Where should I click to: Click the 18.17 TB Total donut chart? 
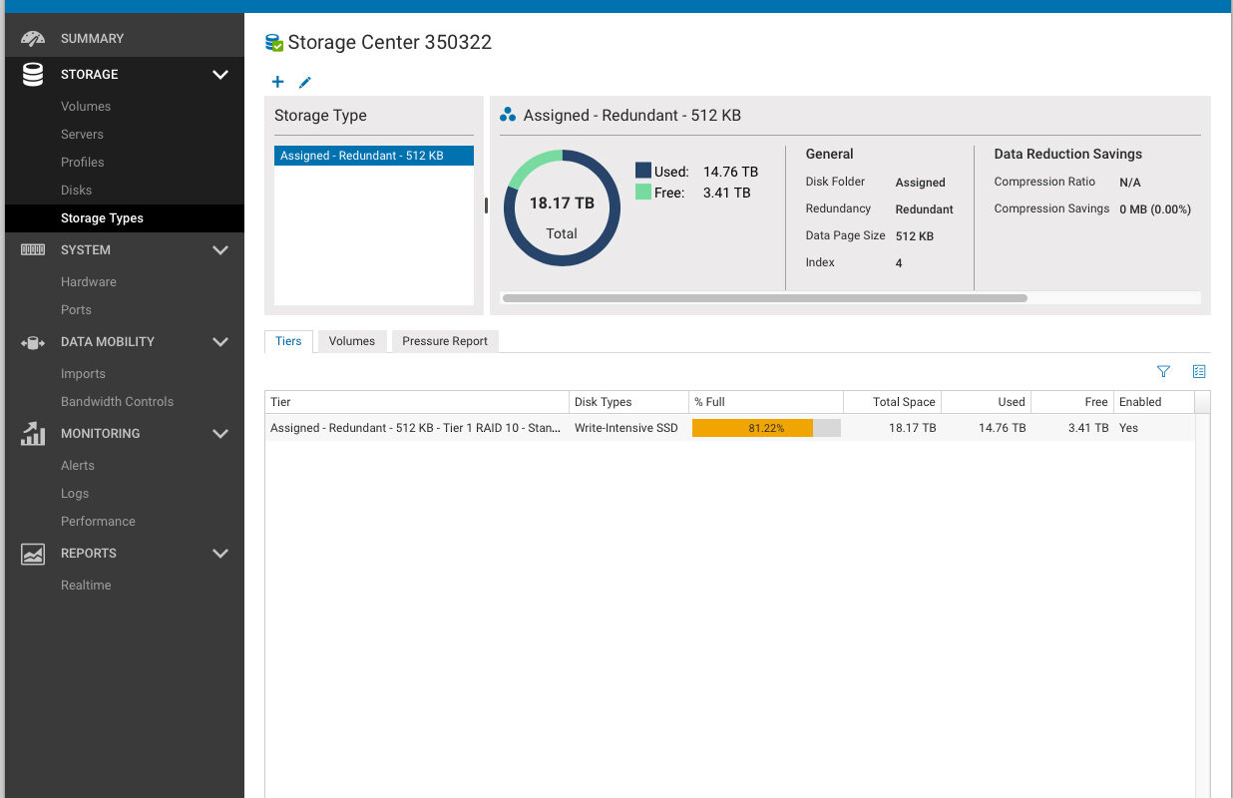pos(562,207)
